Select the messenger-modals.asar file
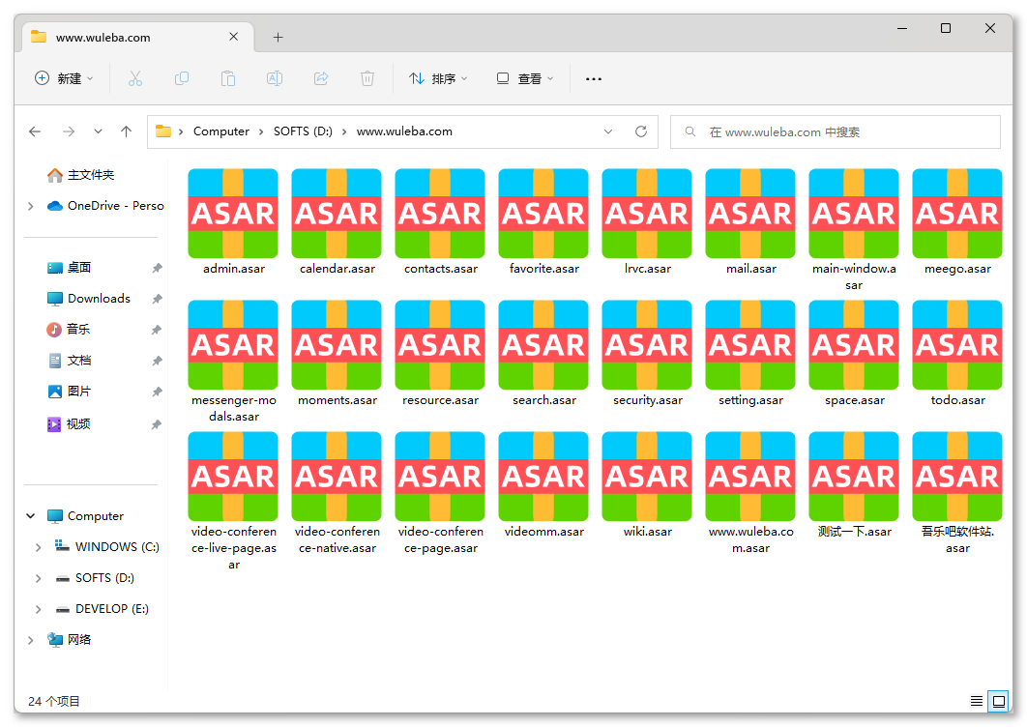Image resolution: width=1027 pixels, height=727 pixels. click(233, 362)
